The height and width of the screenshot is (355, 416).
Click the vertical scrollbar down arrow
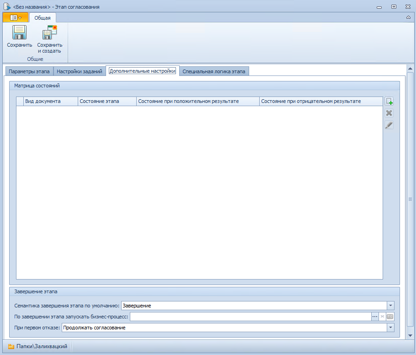(x=410, y=335)
